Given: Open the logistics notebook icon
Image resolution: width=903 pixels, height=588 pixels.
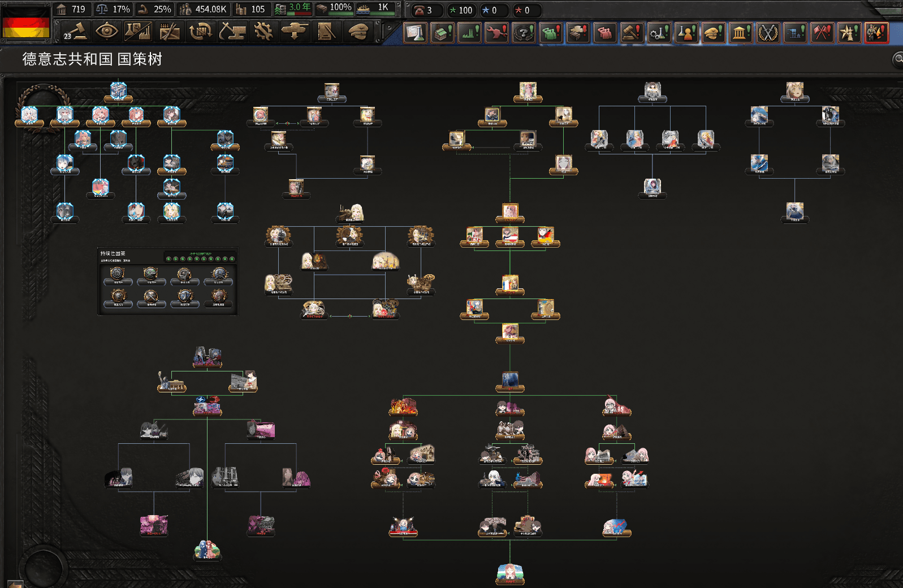Looking at the screenshot, I should 326,32.
